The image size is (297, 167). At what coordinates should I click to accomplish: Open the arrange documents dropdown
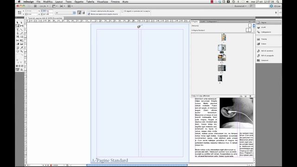point(70,6)
